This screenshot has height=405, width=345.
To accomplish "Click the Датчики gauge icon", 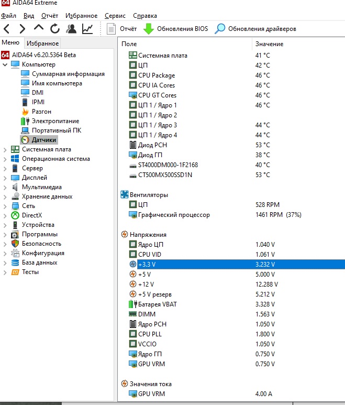I will [25, 140].
